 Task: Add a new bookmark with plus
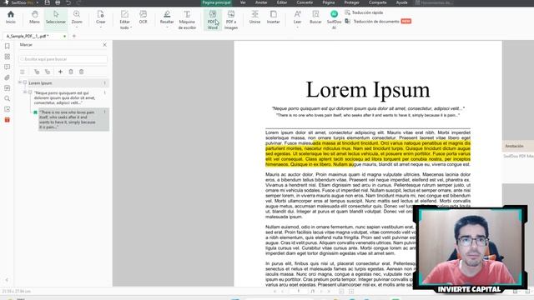(60, 72)
